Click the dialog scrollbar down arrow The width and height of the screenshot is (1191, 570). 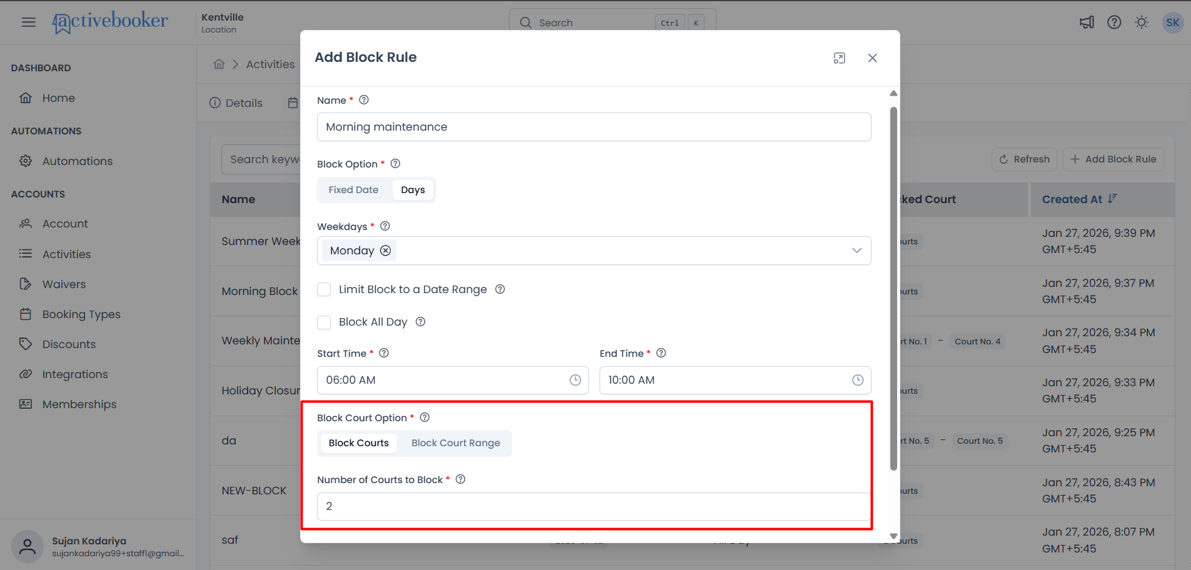[893, 536]
